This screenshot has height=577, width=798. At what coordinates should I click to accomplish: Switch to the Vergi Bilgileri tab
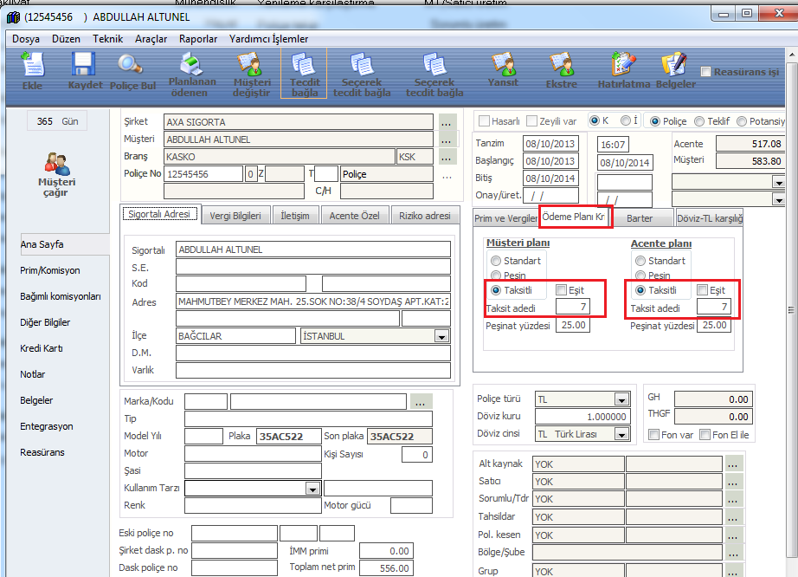tap(235, 216)
